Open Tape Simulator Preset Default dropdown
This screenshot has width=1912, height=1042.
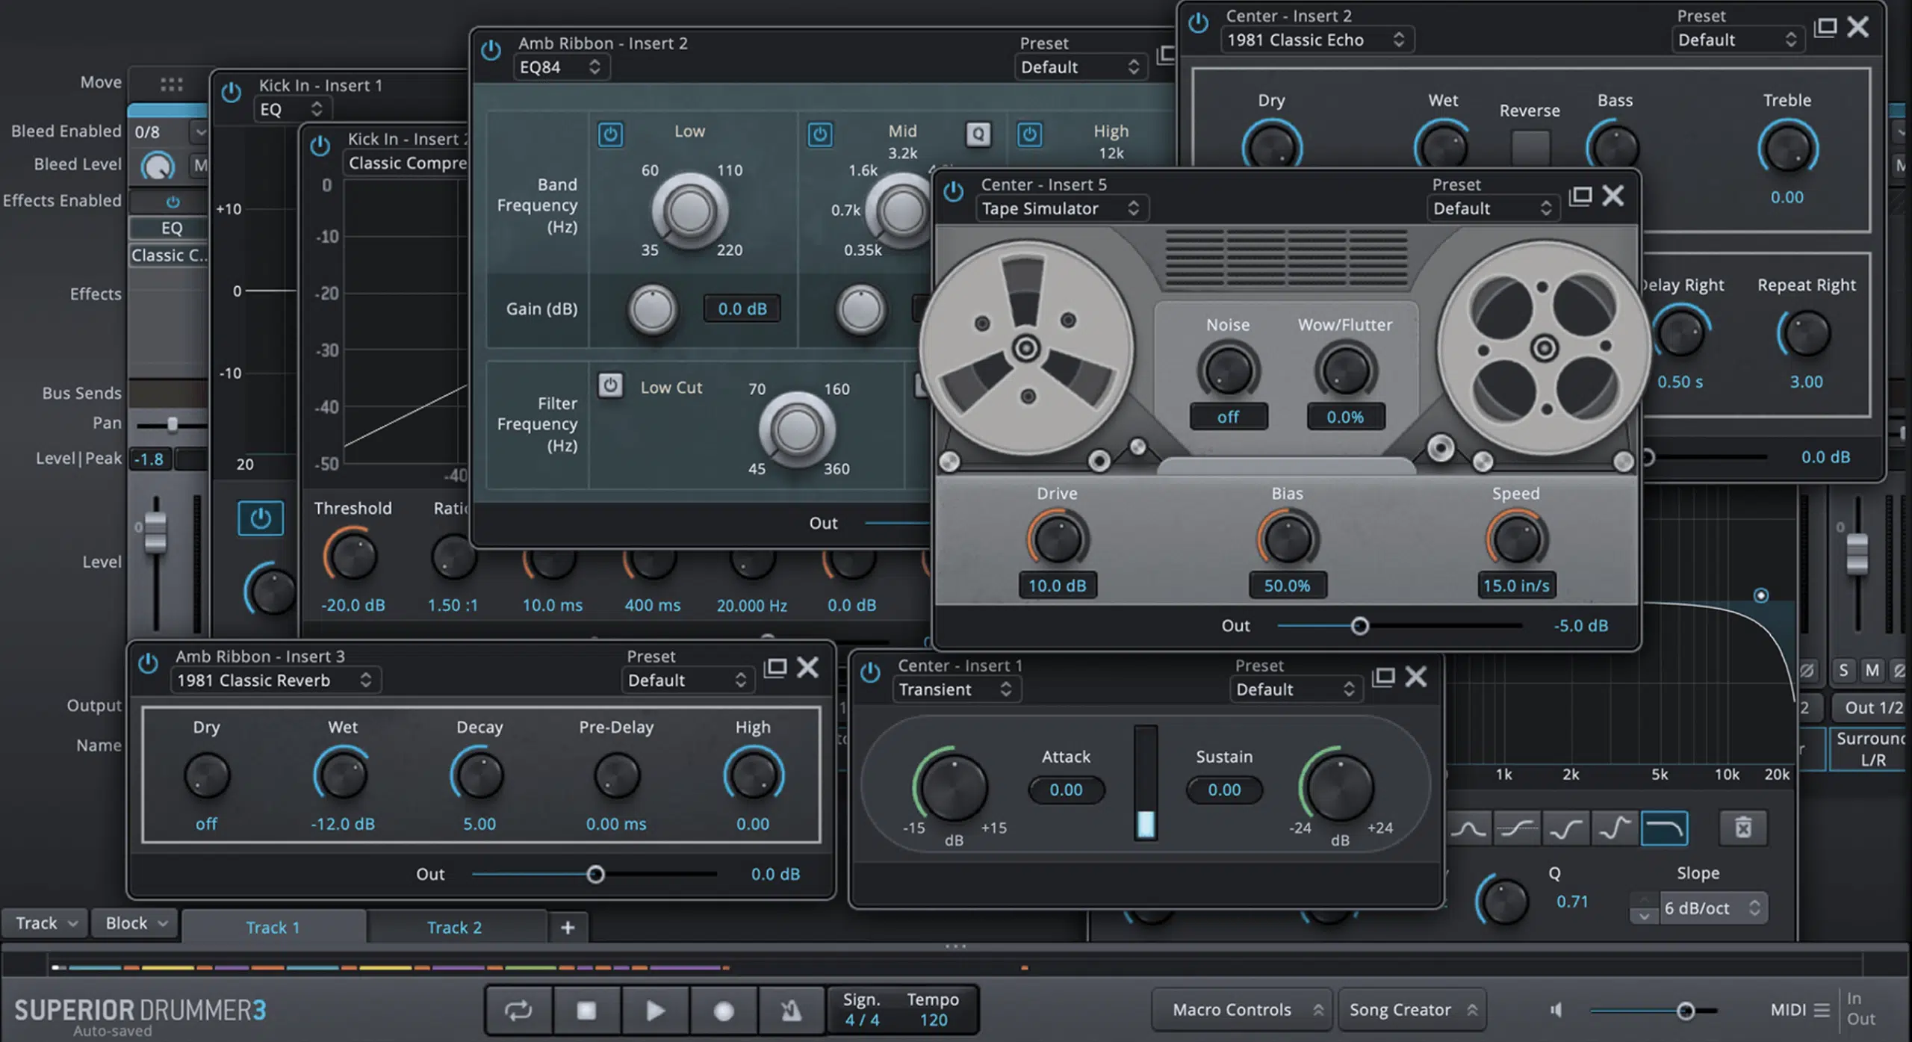click(1492, 208)
